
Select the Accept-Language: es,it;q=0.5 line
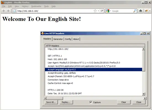93,69
